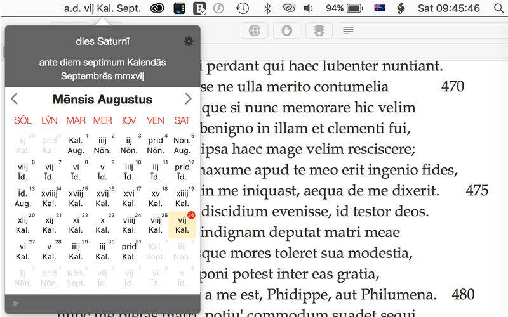Open Creative Cloud menu bar icon

(x=157, y=8)
